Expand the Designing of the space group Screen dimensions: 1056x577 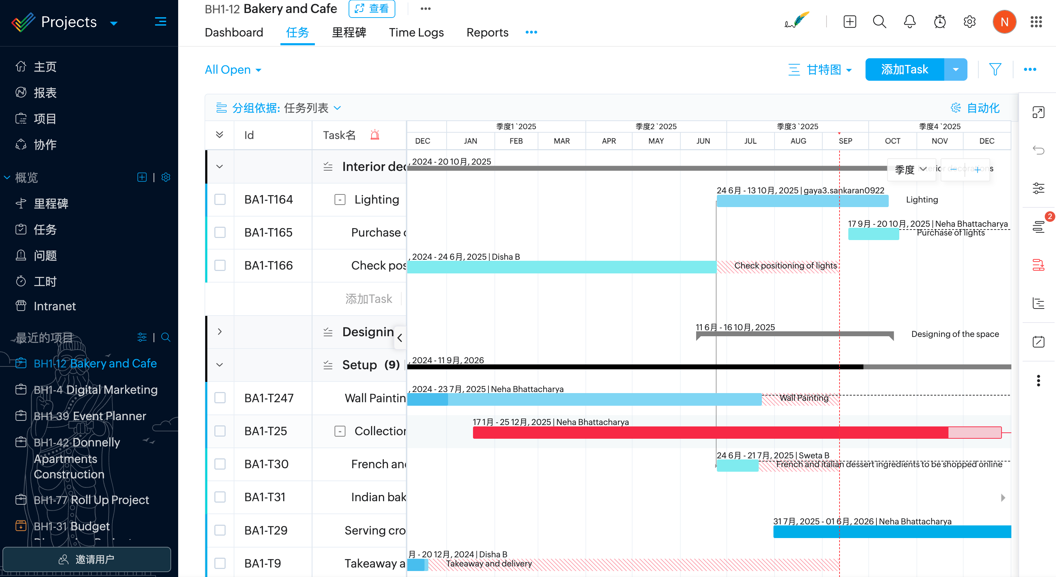pos(220,332)
